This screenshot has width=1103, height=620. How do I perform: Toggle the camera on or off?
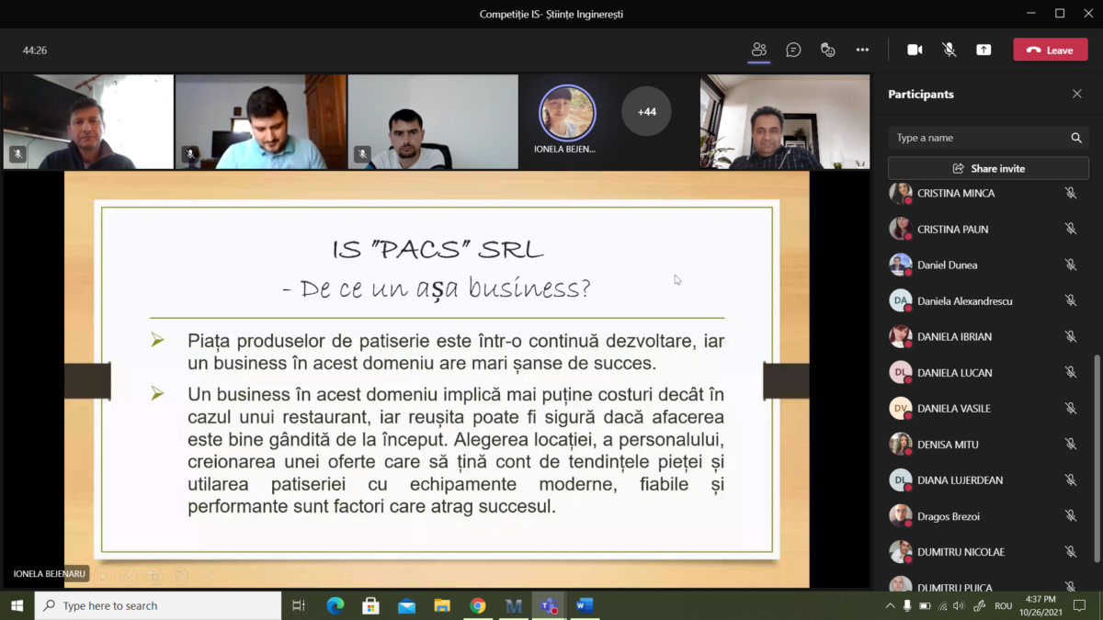click(x=915, y=50)
